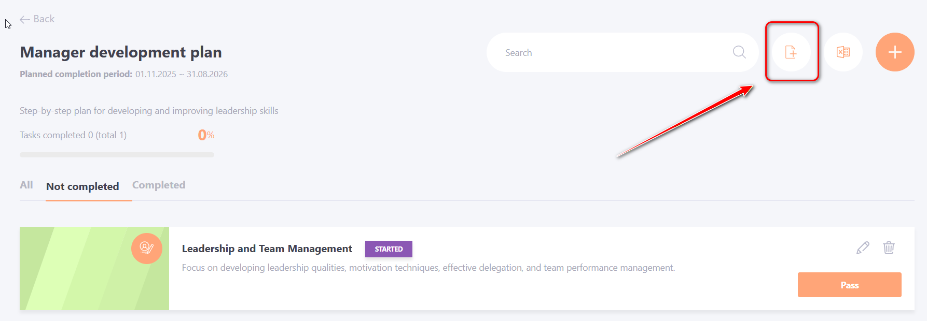Screen dimensions: 927x321
Task: Open the Leadership and Team Management title
Action: (267, 249)
